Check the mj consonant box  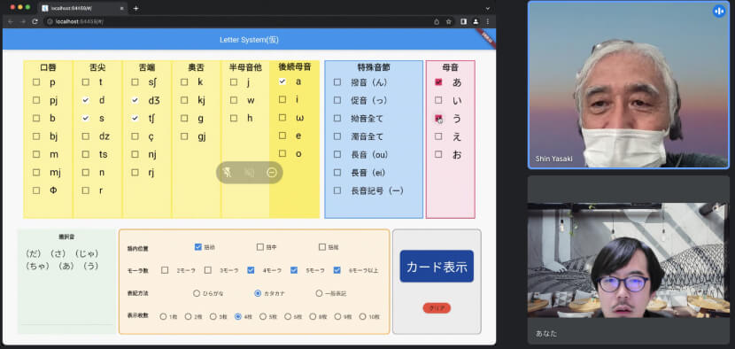tap(36, 172)
